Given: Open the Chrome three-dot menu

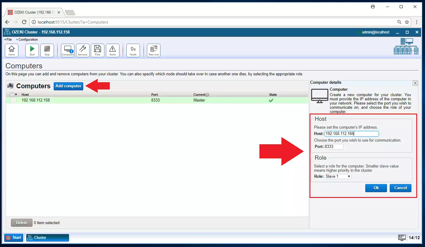Looking at the screenshot, I should click(417, 22).
